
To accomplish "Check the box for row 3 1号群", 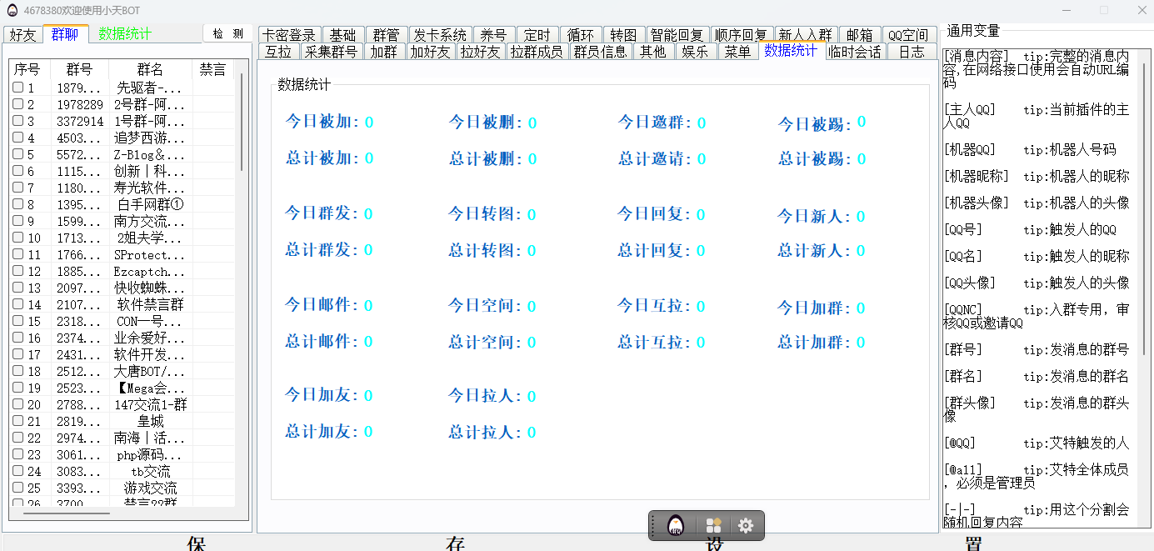I will pos(18,121).
